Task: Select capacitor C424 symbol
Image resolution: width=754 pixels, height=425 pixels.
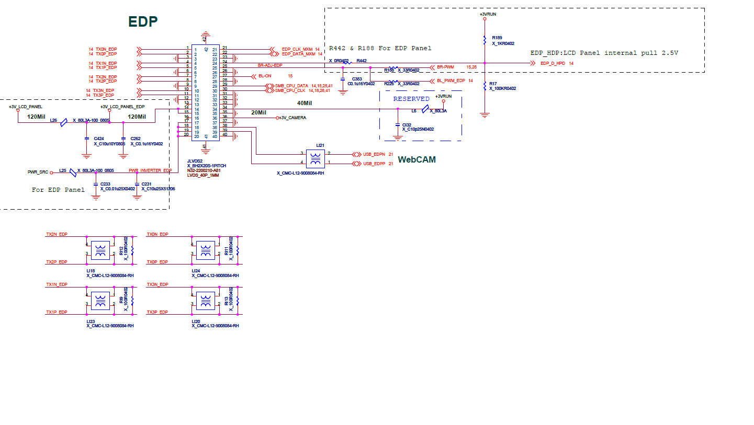Action: click(x=87, y=139)
